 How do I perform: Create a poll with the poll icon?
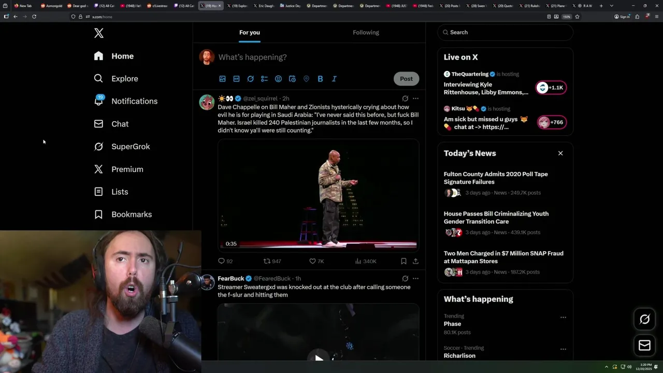pyautogui.click(x=264, y=79)
